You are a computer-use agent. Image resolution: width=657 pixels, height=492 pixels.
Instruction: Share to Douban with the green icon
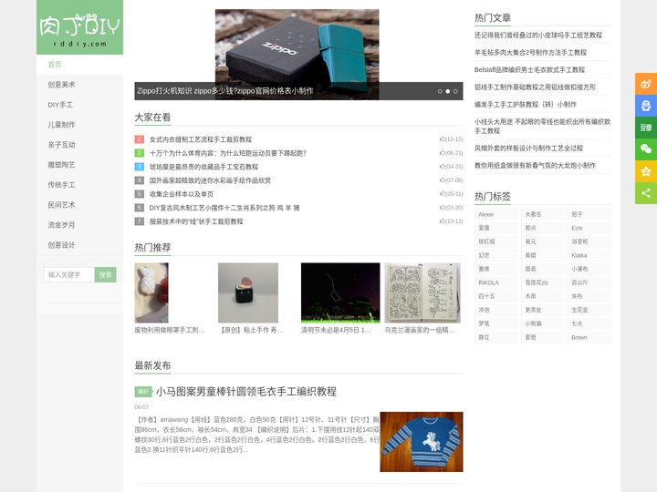[646, 128]
